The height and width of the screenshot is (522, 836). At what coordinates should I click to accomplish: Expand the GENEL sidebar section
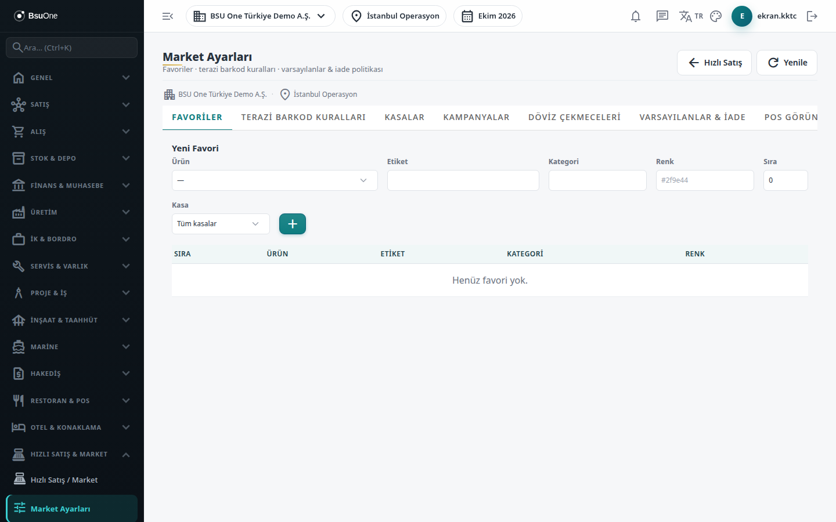pos(72,78)
